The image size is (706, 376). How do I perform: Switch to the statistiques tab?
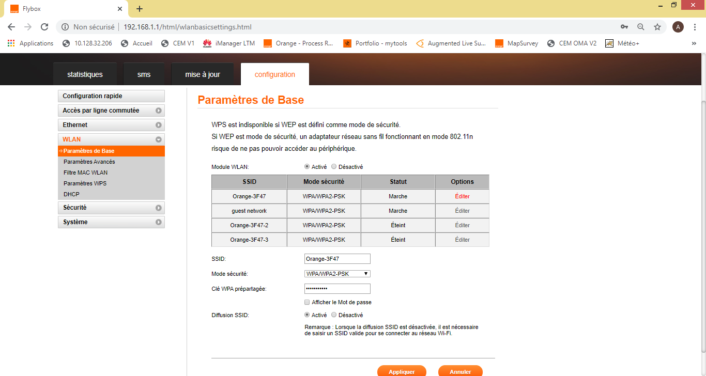click(x=85, y=74)
